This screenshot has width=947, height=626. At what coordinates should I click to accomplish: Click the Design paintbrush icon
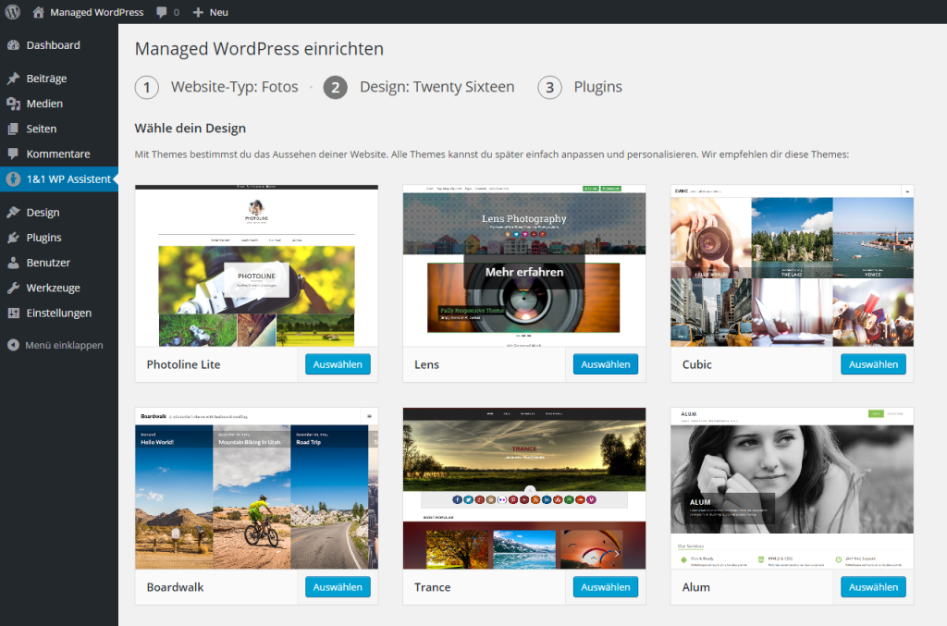[x=13, y=213]
